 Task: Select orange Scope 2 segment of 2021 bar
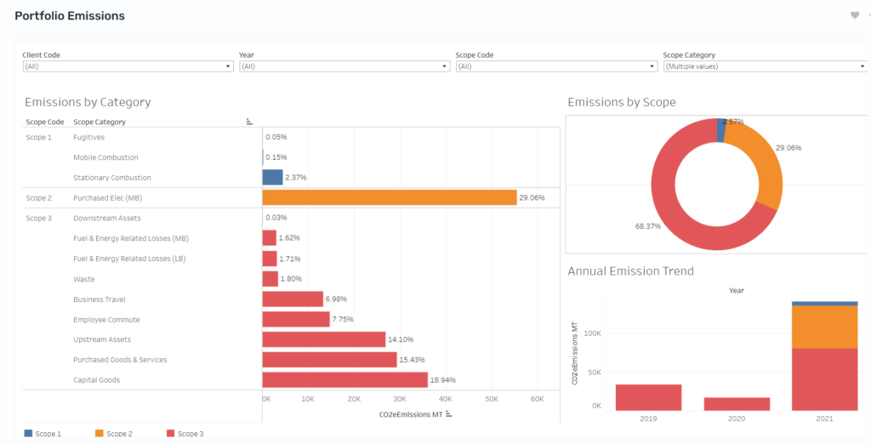(825, 327)
